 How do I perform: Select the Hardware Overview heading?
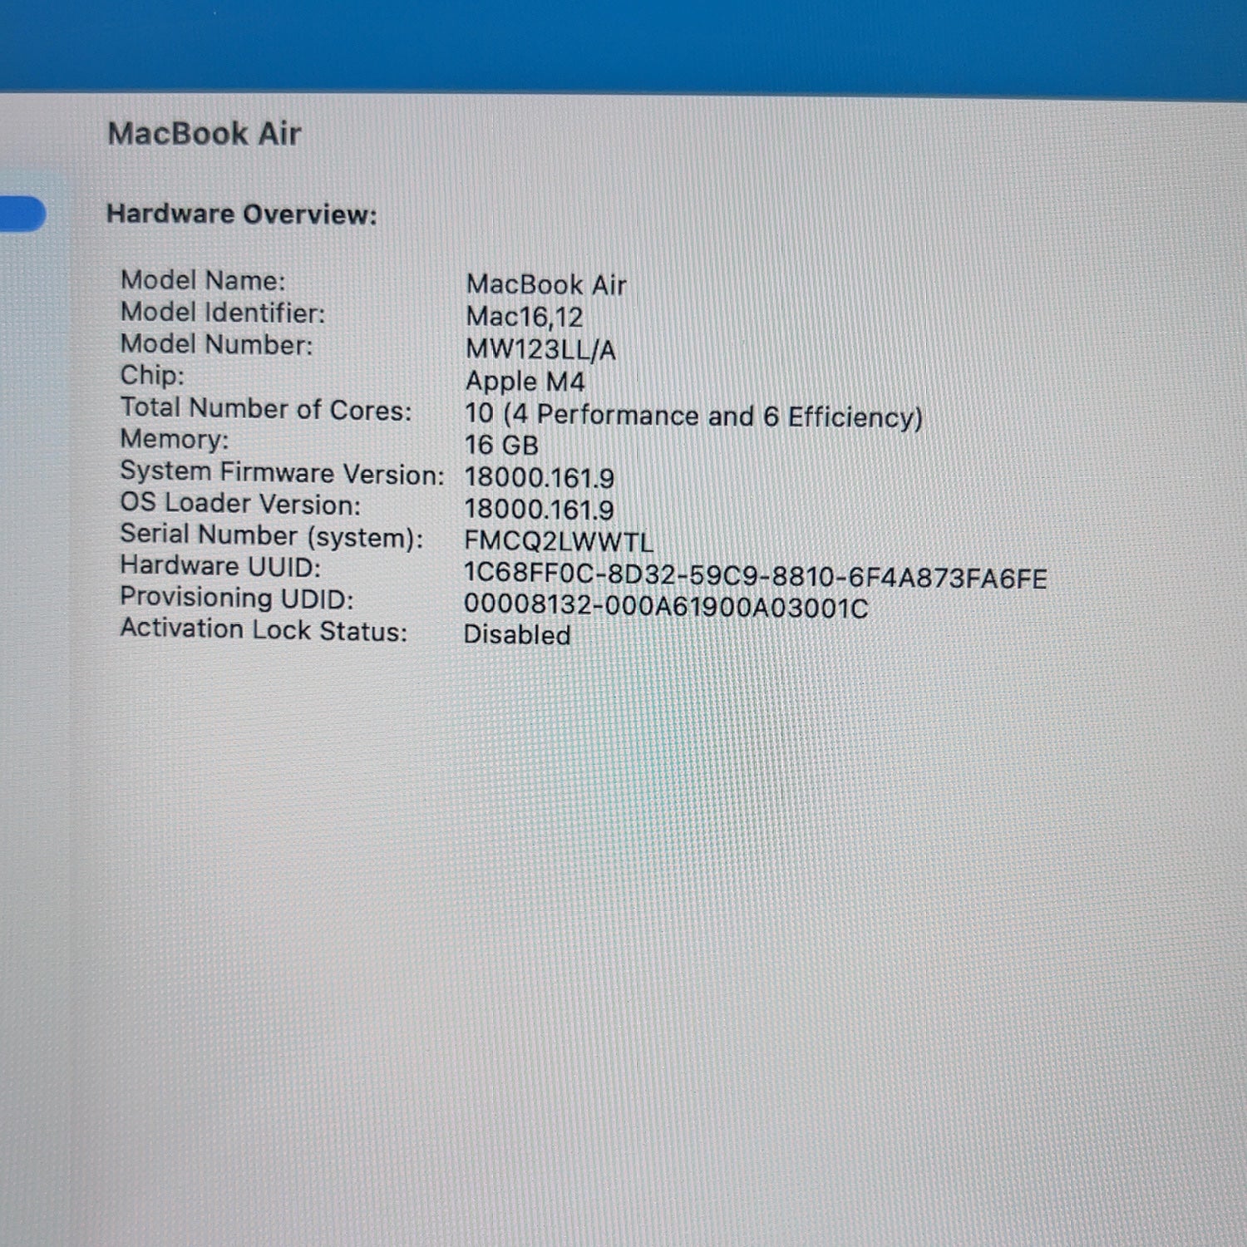[242, 214]
